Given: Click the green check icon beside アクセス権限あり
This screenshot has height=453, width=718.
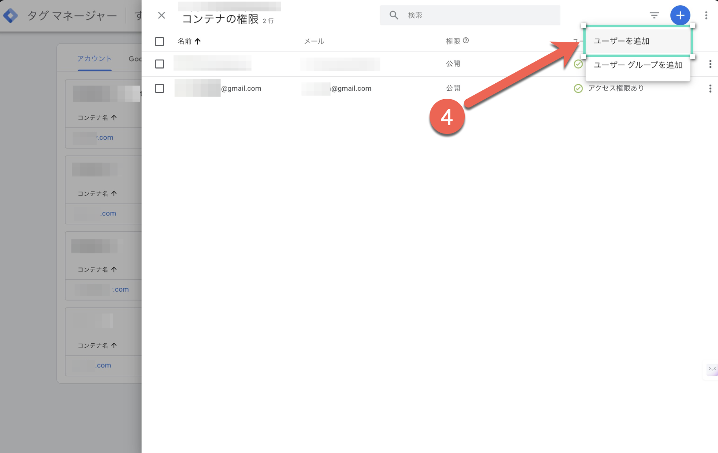Looking at the screenshot, I should coord(578,88).
